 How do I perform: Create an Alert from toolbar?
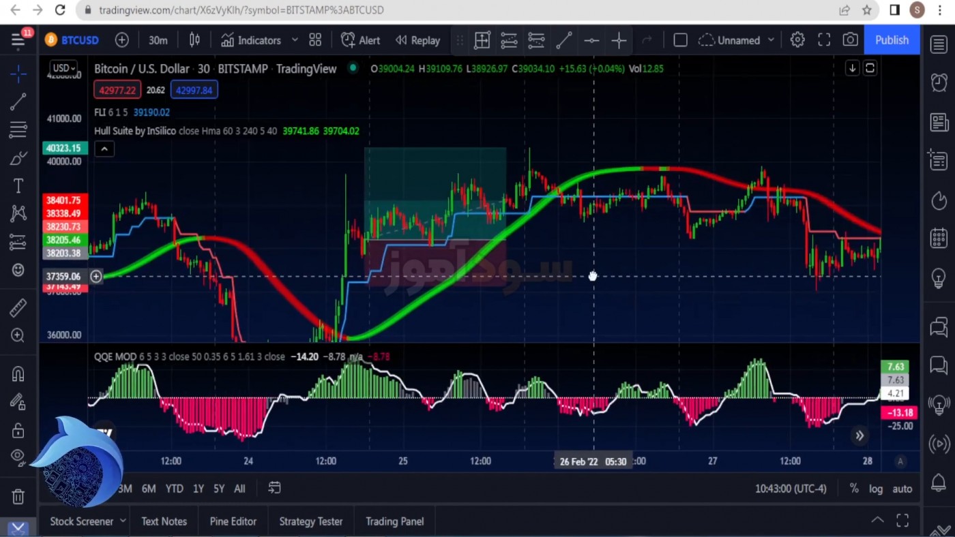[x=361, y=40]
